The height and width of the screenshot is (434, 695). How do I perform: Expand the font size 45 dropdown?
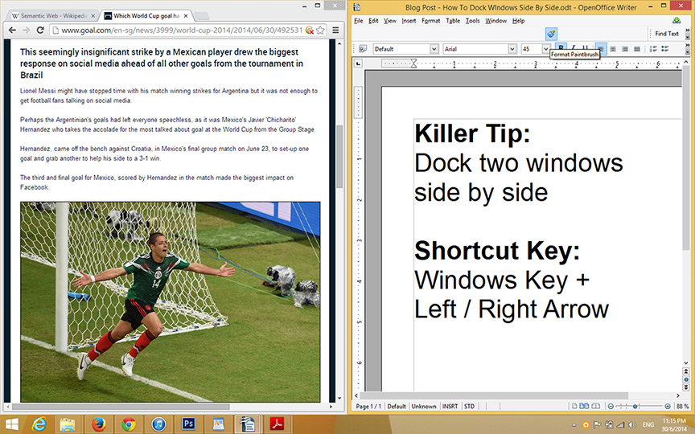tap(545, 49)
